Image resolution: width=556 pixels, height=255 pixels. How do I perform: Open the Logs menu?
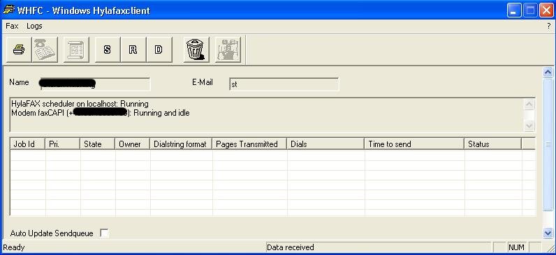[34, 26]
